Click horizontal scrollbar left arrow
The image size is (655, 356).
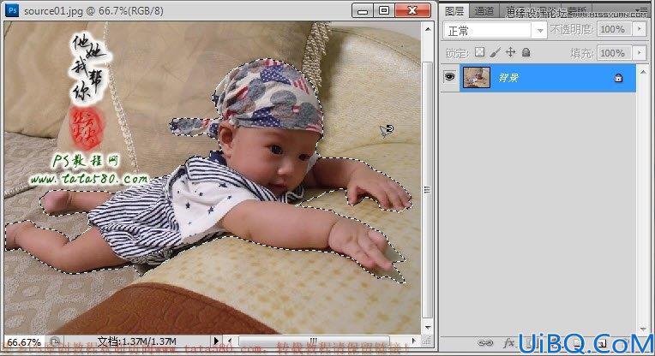[x=229, y=341]
